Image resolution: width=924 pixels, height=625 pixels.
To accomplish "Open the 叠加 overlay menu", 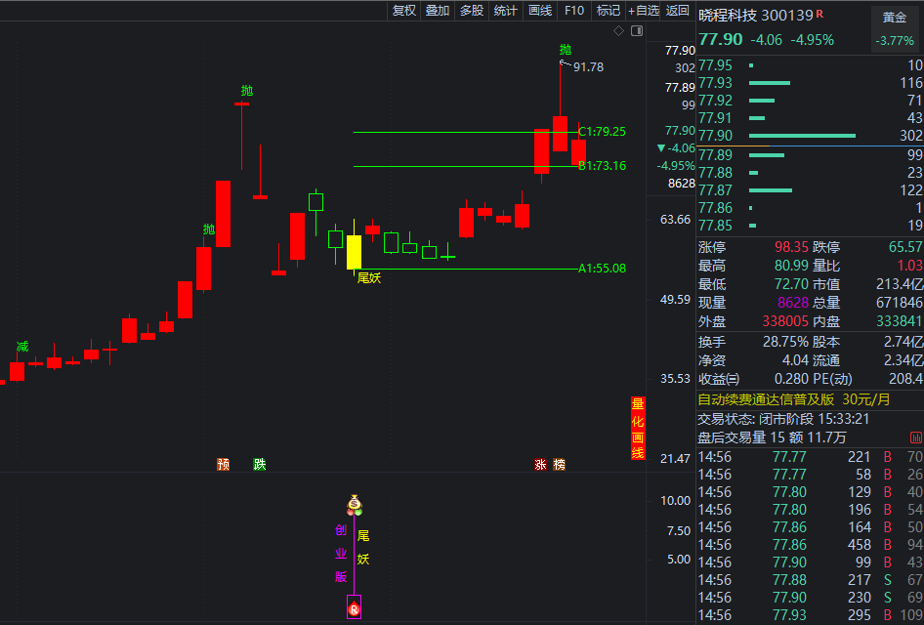I will tap(438, 11).
